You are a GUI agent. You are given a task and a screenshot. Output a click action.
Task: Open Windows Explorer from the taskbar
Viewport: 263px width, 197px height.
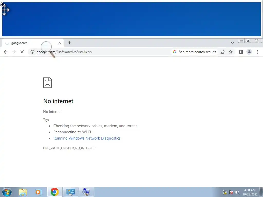coord(23,192)
